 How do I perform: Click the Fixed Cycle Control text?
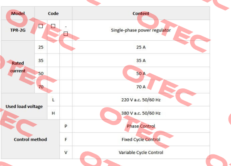pos(141,139)
